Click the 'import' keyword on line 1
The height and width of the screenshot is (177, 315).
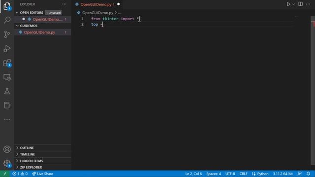[127, 19]
